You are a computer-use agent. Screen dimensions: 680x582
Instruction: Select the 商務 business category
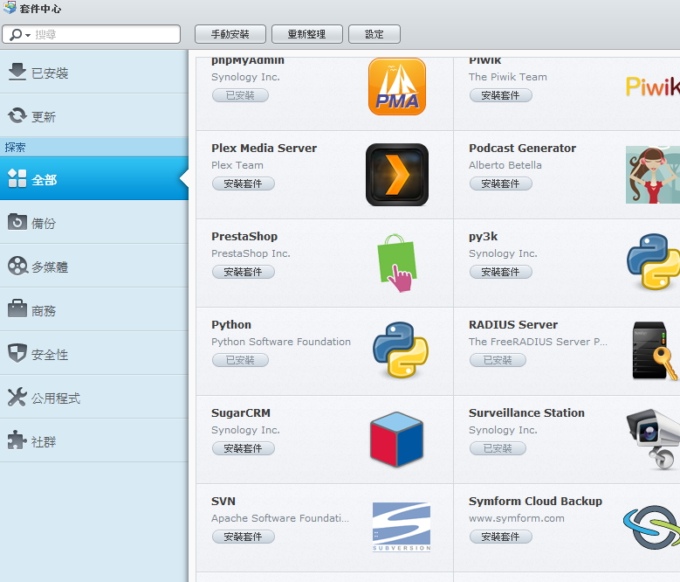94,309
